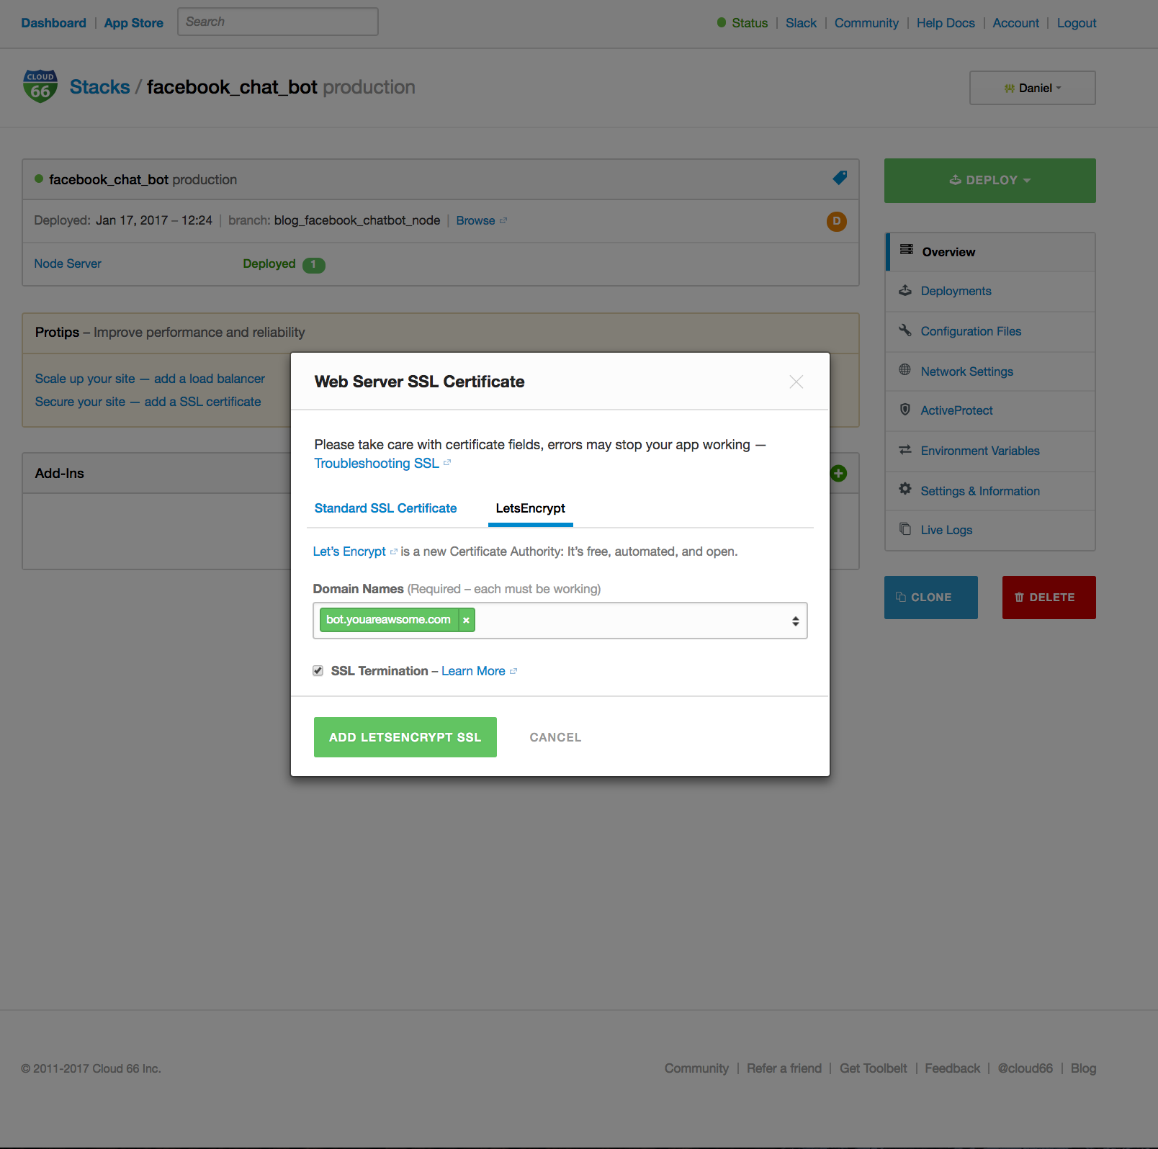This screenshot has width=1158, height=1149.
Task: Click Scale up your site load balancer link
Action: pos(150,379)
